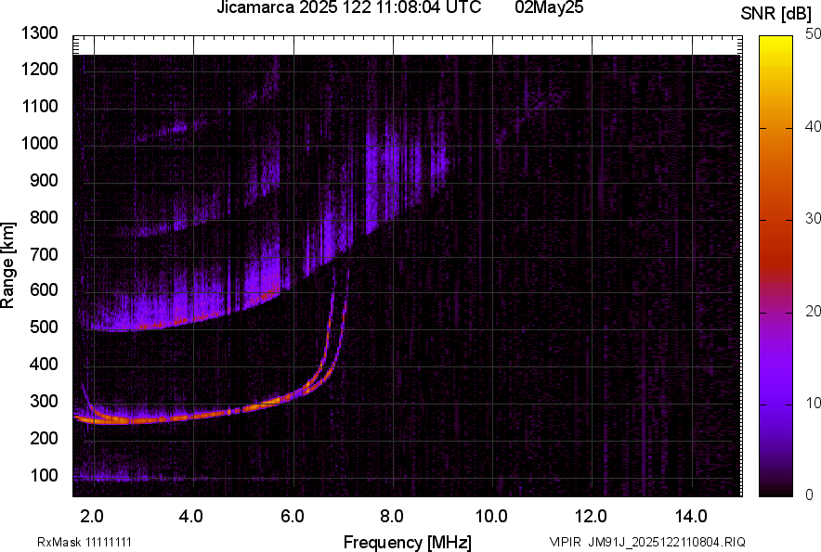Click the range tick label '200'
Viewport: 821px width, 552px height.
[x=44, y=438]
